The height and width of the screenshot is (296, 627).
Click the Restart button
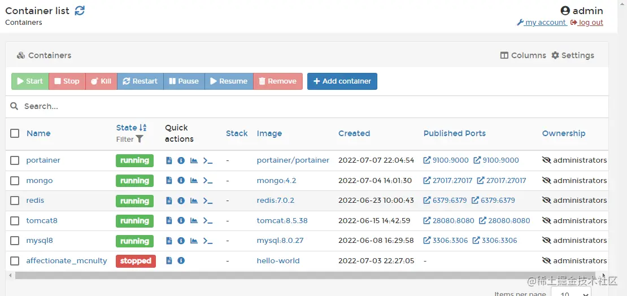coord(140,81)
